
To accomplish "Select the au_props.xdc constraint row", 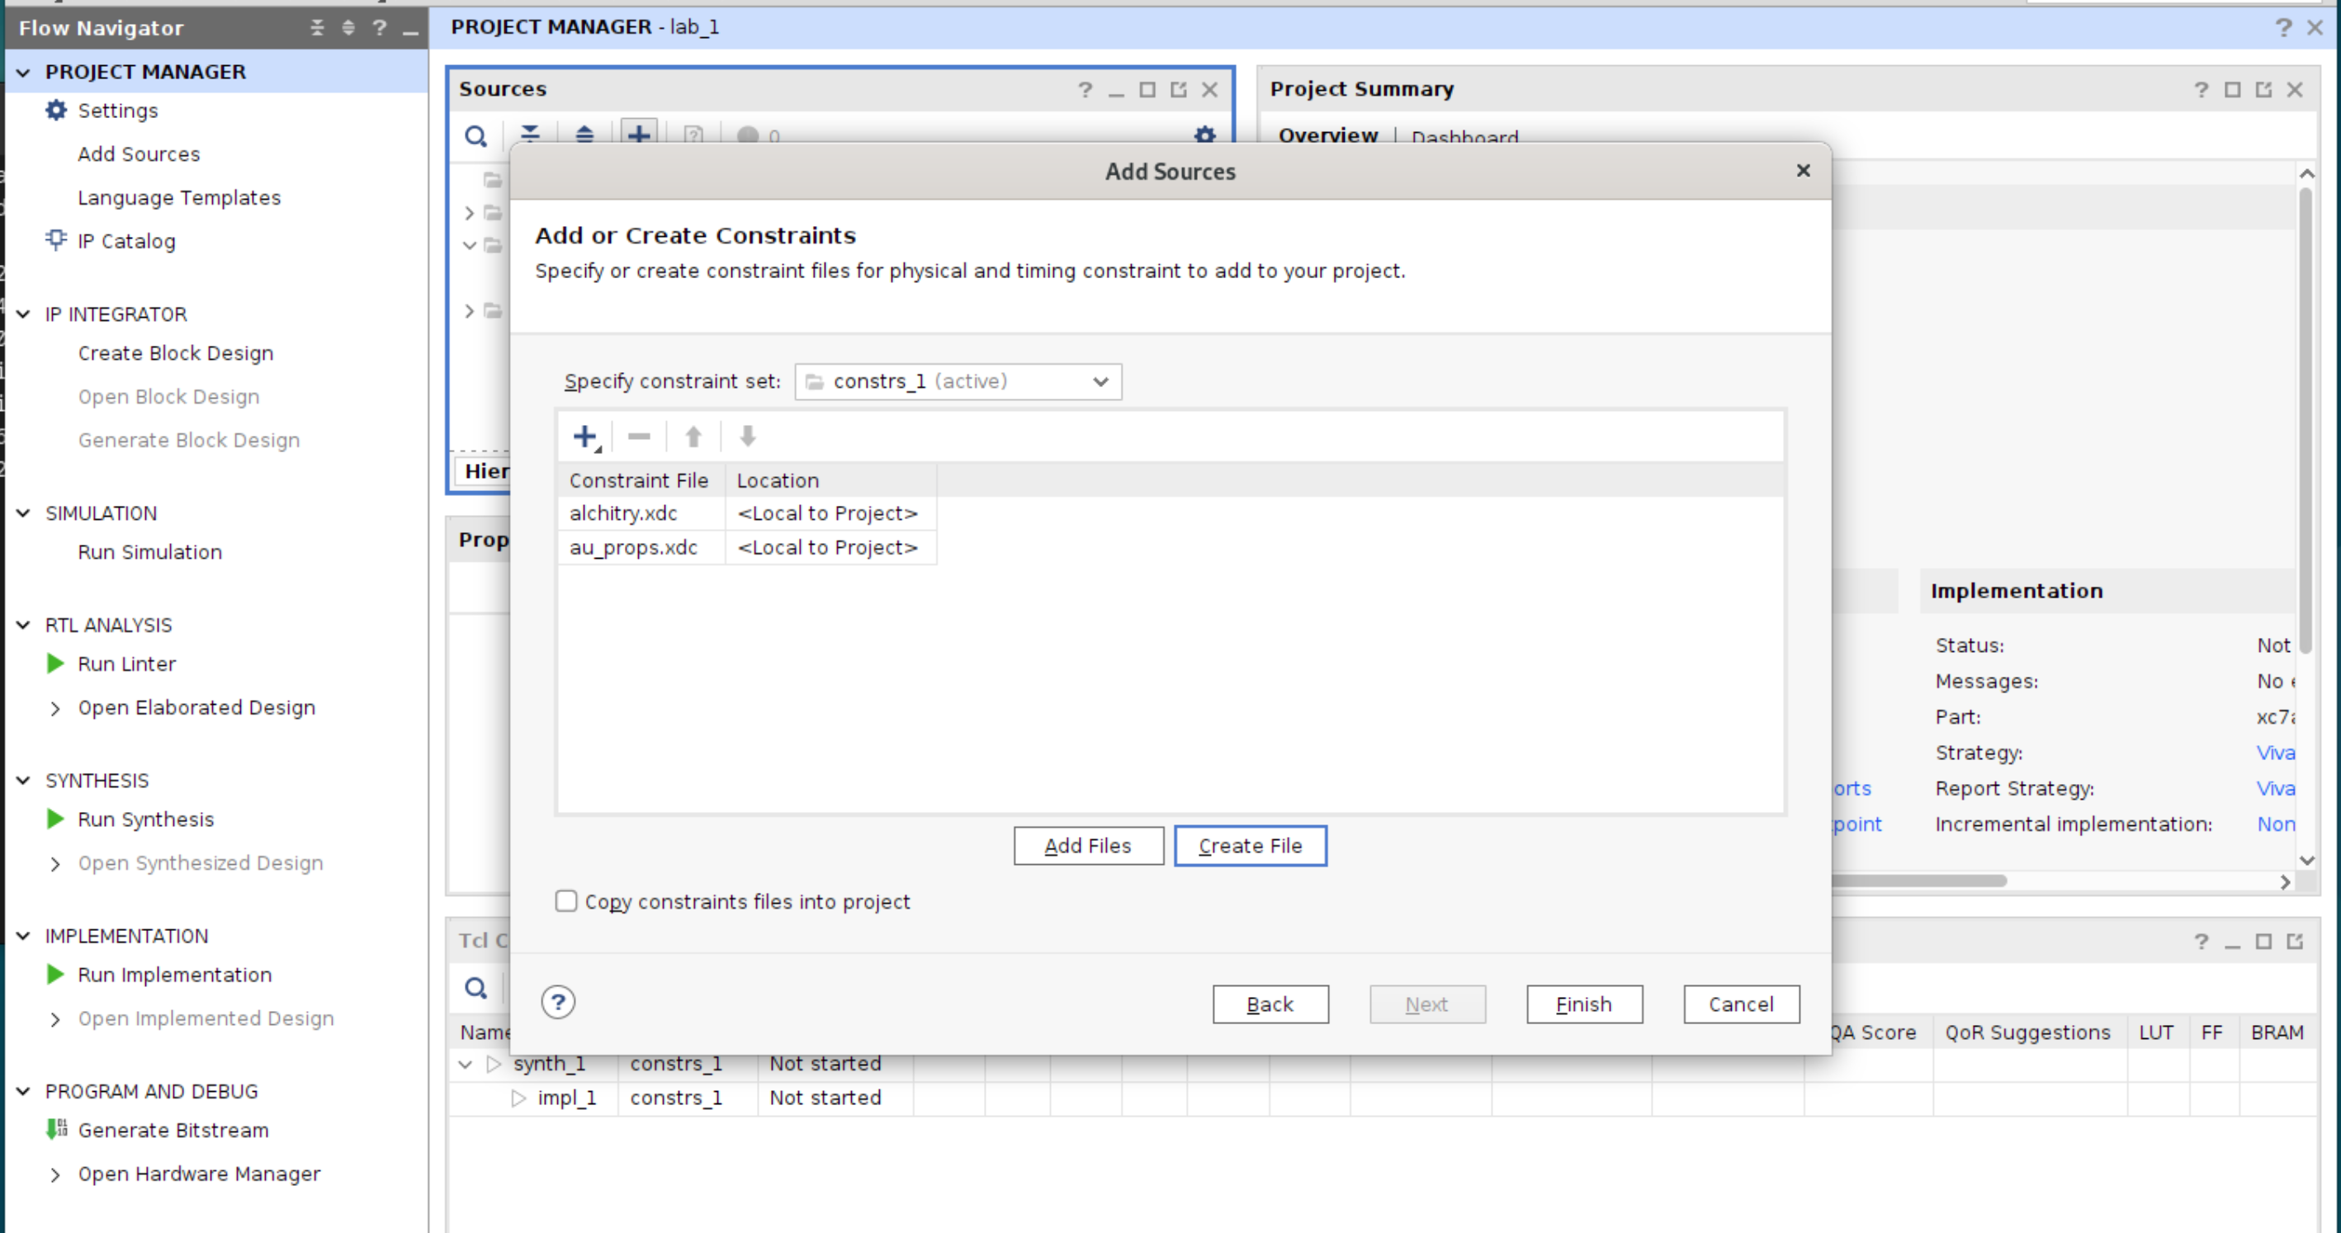I will coord(633,548).
